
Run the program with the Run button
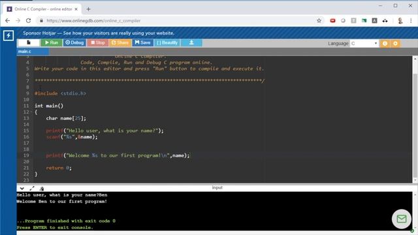tap(52, 42)
